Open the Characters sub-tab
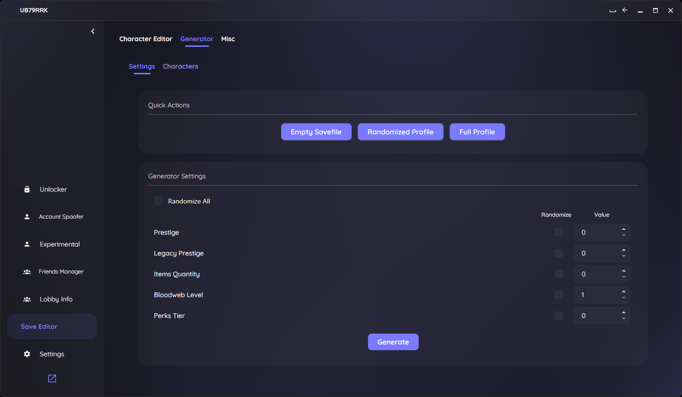Screen dimensions: 682x397 click(180, 66)
